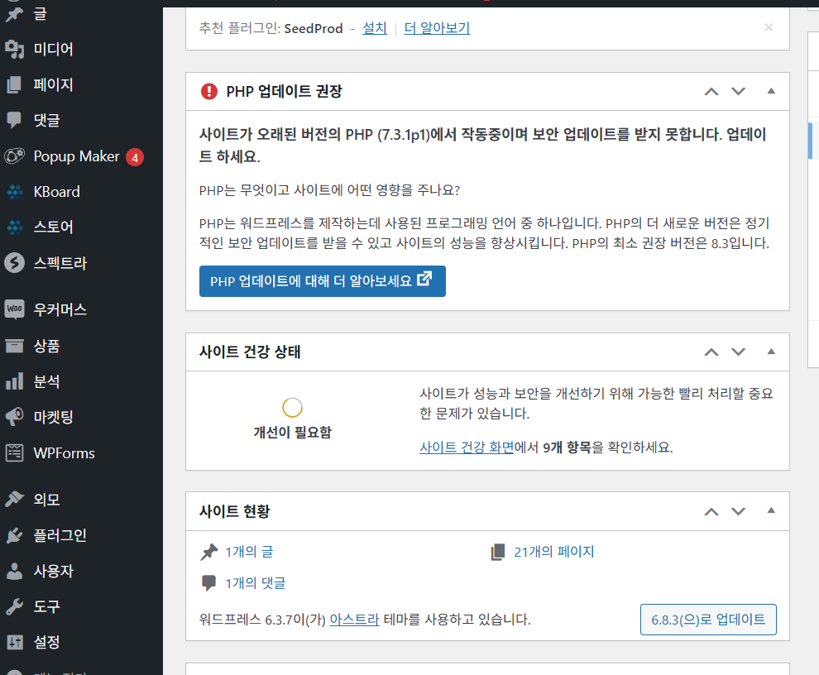Click the comment icon next to 1개의 댓글
Screen dimensions: 819x675
[209, 583]
